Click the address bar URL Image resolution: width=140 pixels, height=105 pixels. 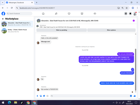point(37,8)
